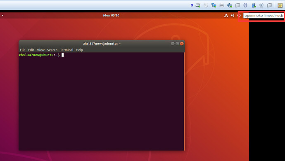Viewport: 285px width, 161px height.
Task: Click the terminal cursor block after prompt
Action: pos(62,55)
